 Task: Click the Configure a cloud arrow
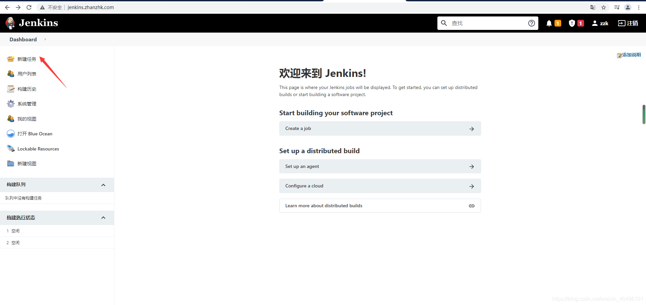(x=472, y=186)
